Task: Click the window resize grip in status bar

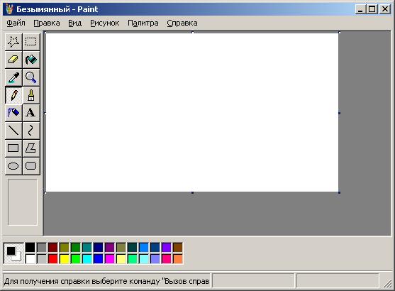Action: pos(387,283)
